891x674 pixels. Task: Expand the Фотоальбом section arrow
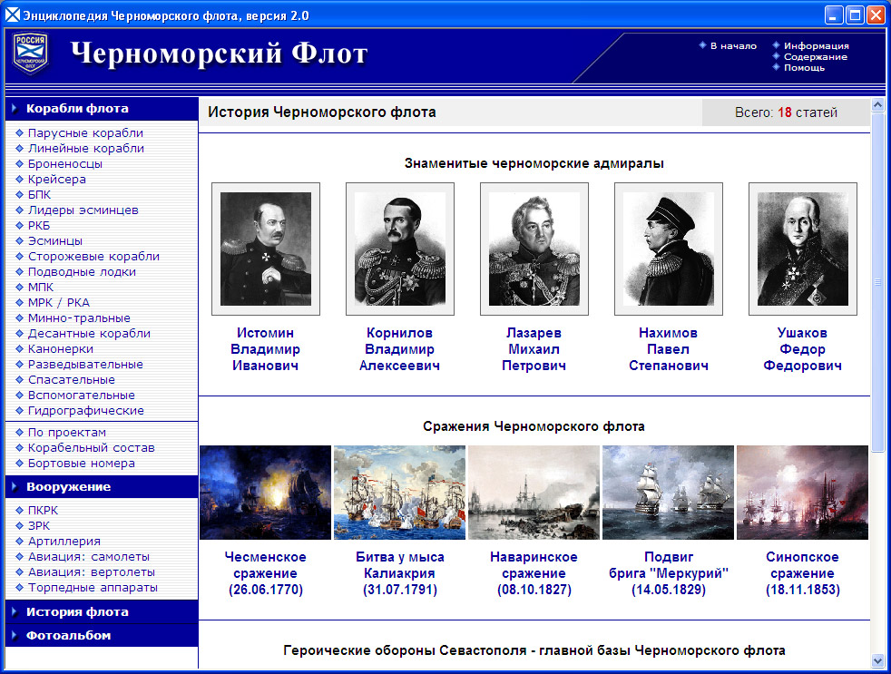(x=15, y=635)
